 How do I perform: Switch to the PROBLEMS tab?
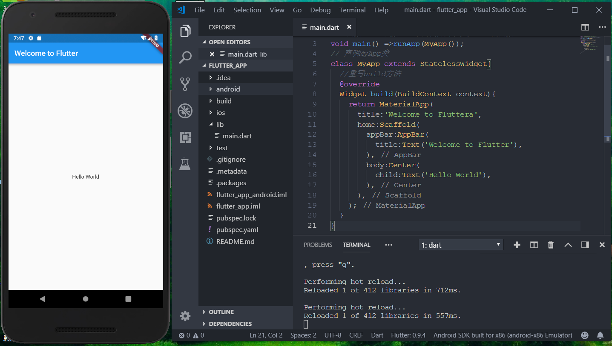tap(318, 245)
